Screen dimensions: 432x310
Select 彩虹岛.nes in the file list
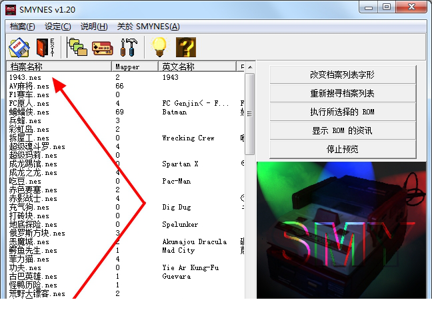29,130
